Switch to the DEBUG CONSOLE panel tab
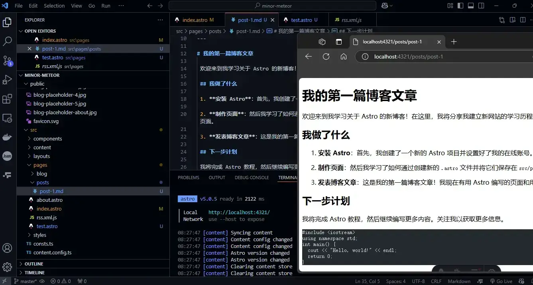 click(252, 178)
